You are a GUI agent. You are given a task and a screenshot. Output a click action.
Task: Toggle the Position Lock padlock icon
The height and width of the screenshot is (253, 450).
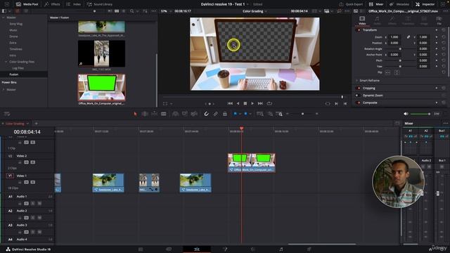[x=225, y=114]
